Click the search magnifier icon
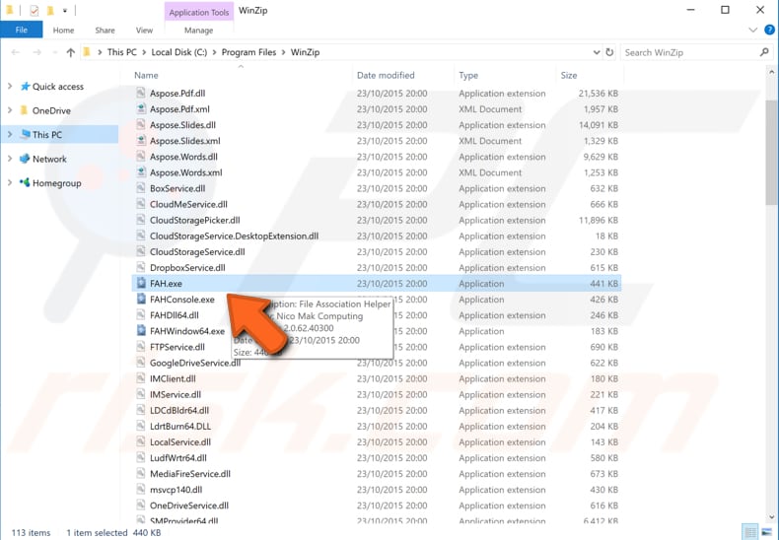This screenshot has height=540, width=779. click(x=764, y=52)
